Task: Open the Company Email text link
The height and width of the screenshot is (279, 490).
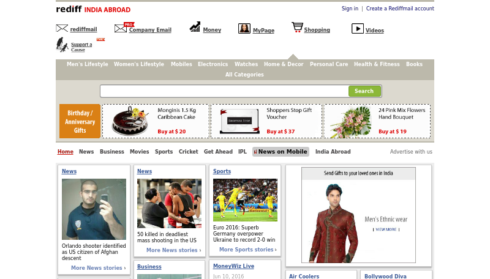Action: (150, 29)
